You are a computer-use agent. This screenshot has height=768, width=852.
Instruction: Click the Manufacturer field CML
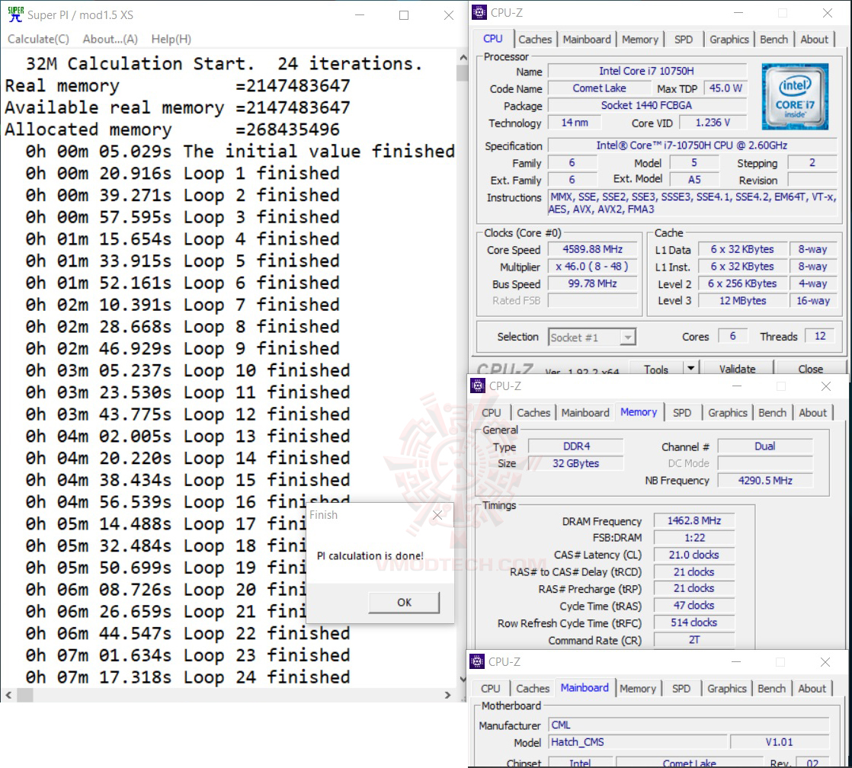click(x=689, y=725)
